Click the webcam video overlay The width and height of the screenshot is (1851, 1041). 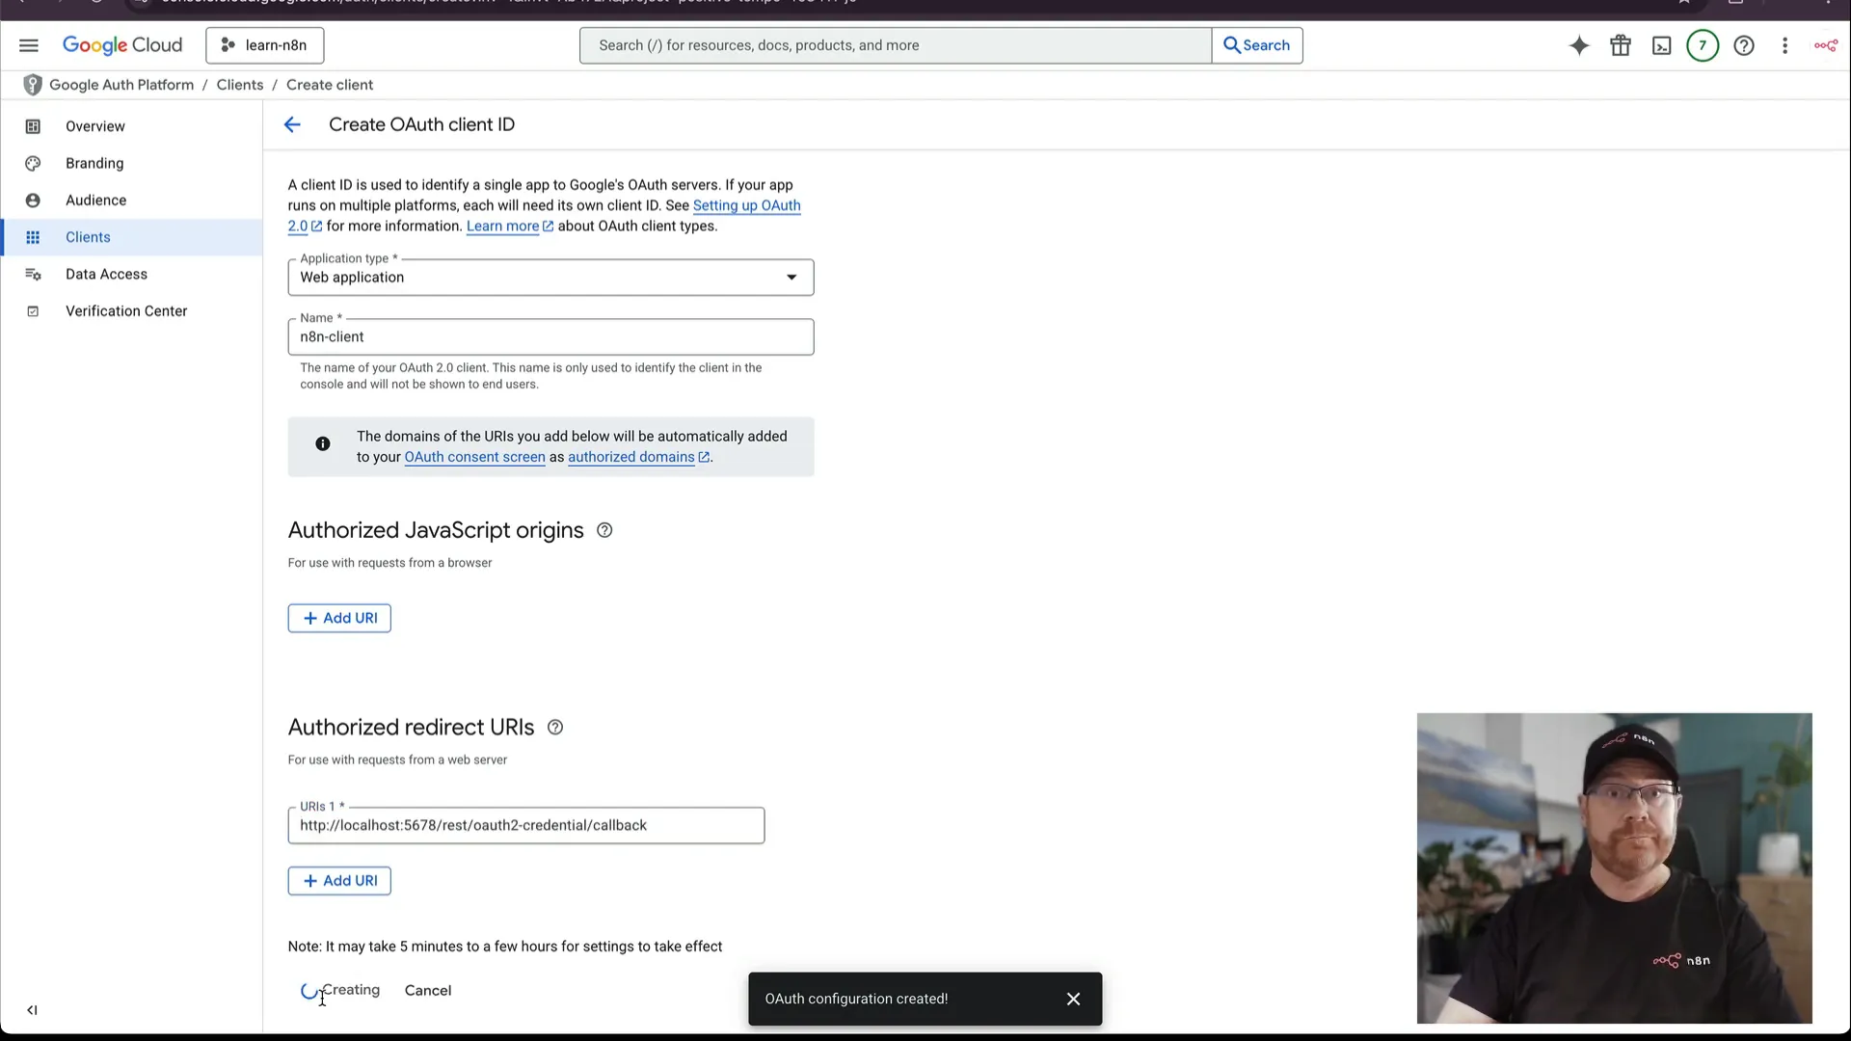click(1614, 867)
